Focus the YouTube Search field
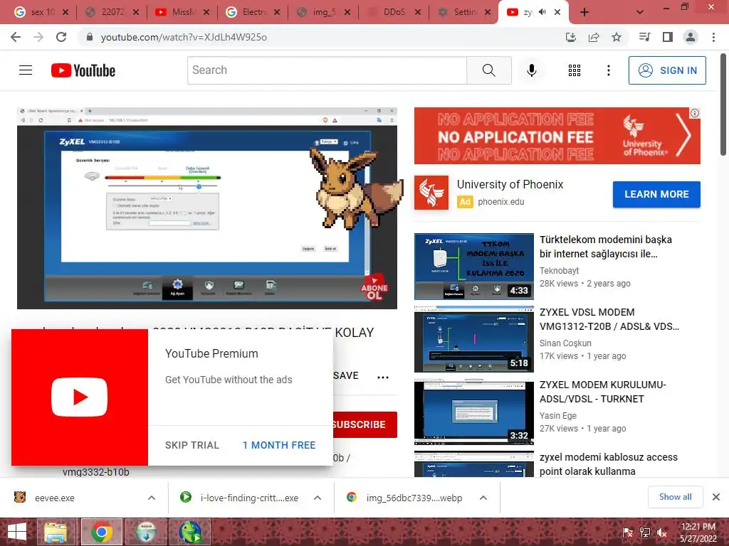 (x=327, y=70)
